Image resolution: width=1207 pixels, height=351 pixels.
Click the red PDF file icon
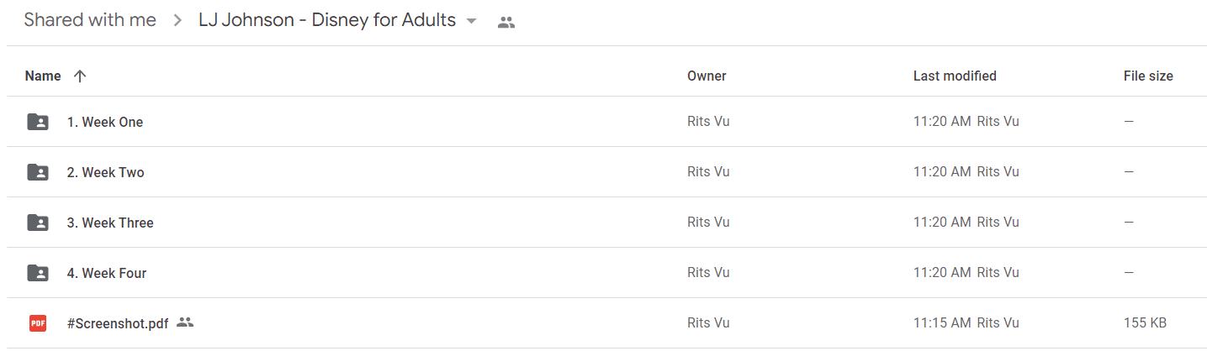pos(38,323)
